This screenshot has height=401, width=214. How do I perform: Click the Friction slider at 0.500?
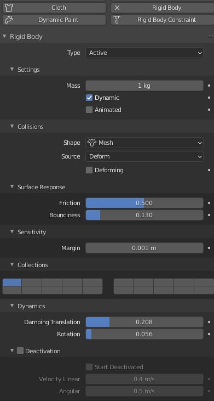click(x=144, y=203)
